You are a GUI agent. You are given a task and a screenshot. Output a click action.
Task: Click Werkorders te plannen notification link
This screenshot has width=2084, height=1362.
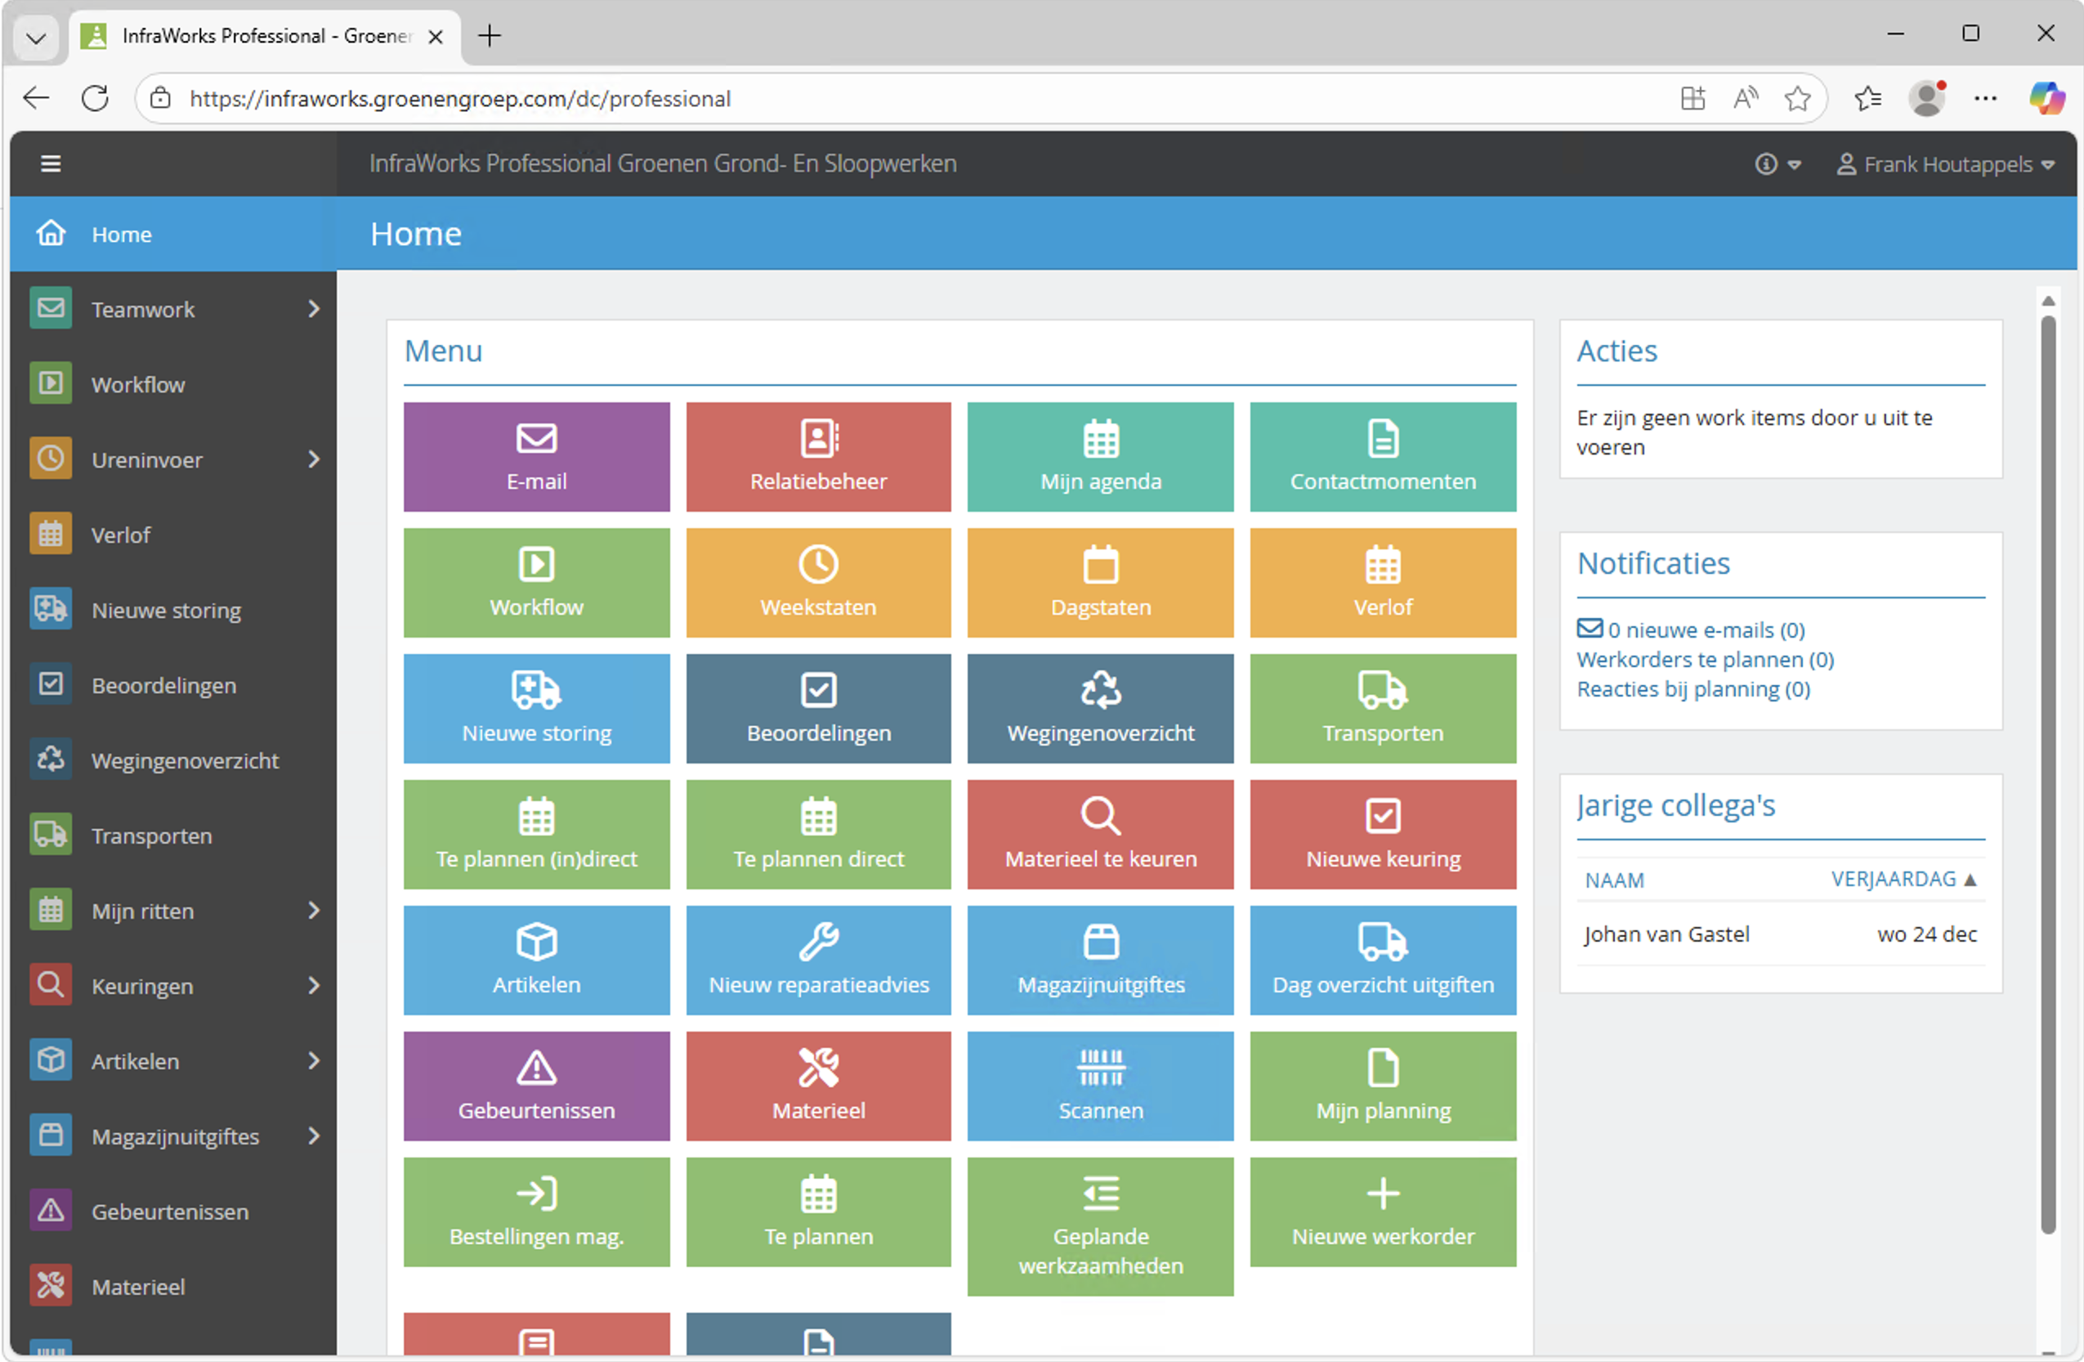click(x=1704, y=659)
